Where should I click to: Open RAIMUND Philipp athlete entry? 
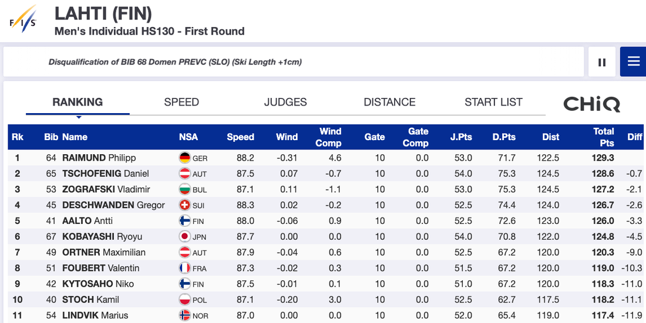[99, 158]
